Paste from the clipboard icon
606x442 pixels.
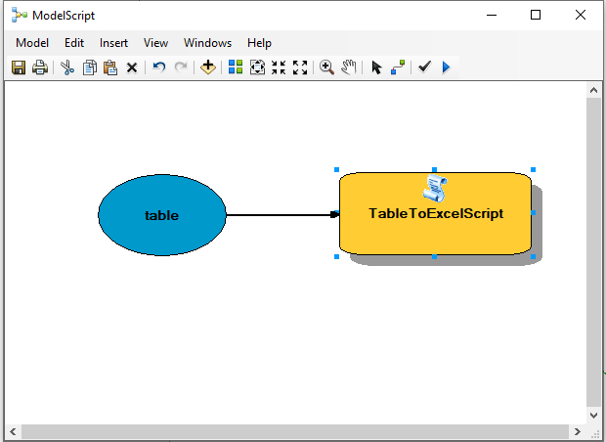pyautogui.click(x=110, y=67)
